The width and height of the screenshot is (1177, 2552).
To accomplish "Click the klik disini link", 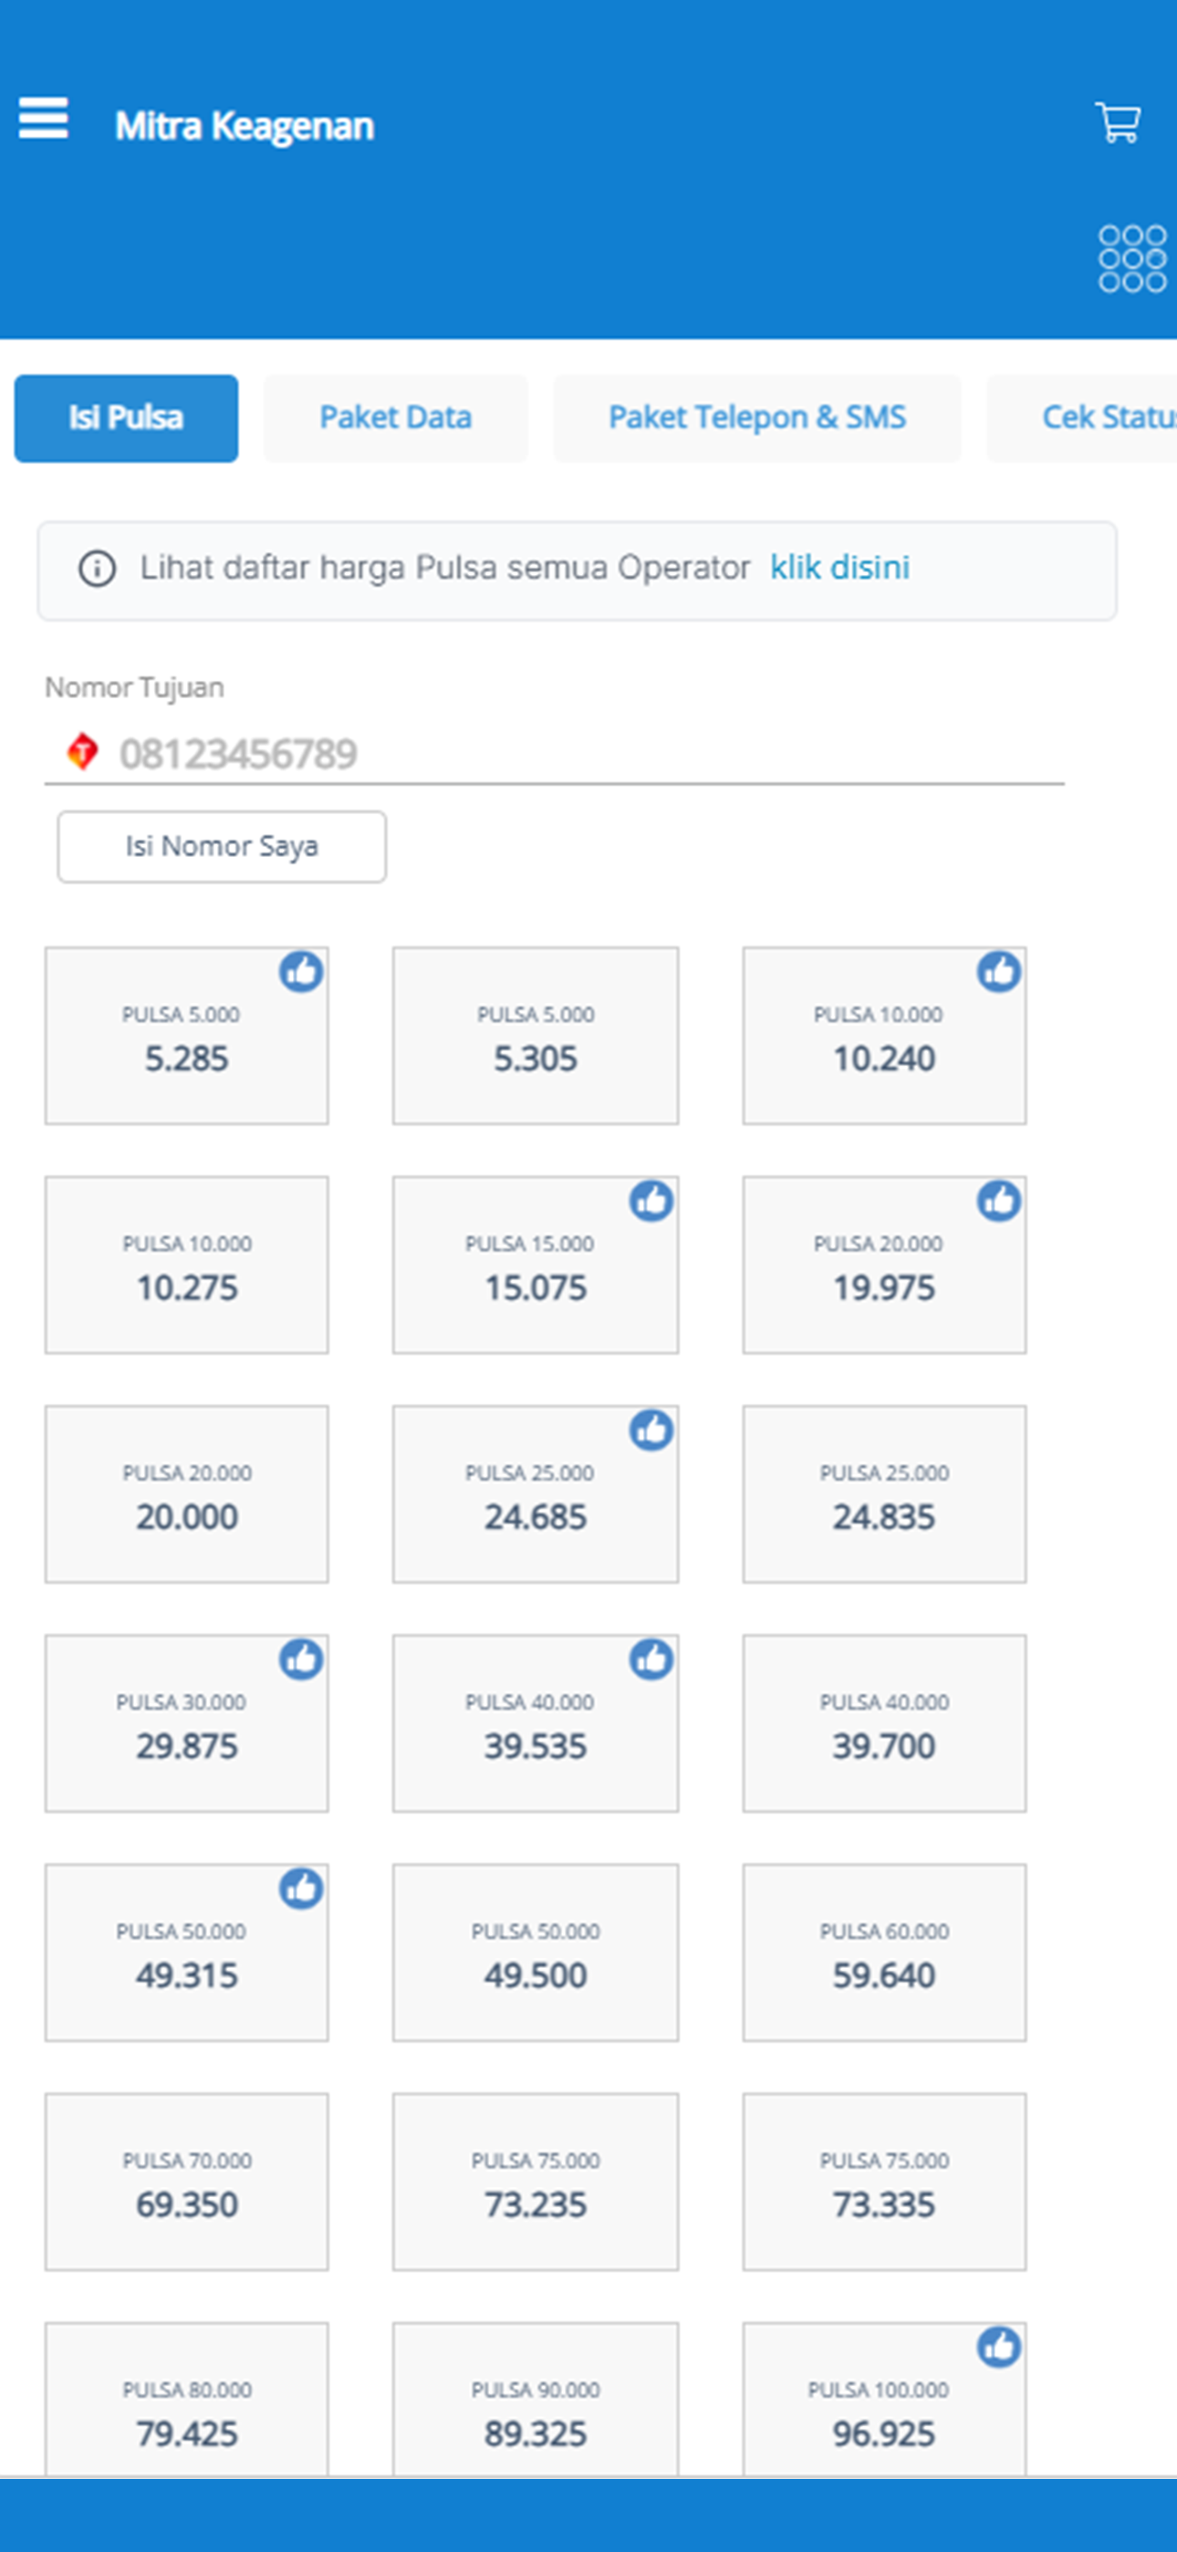I will 839,568.
